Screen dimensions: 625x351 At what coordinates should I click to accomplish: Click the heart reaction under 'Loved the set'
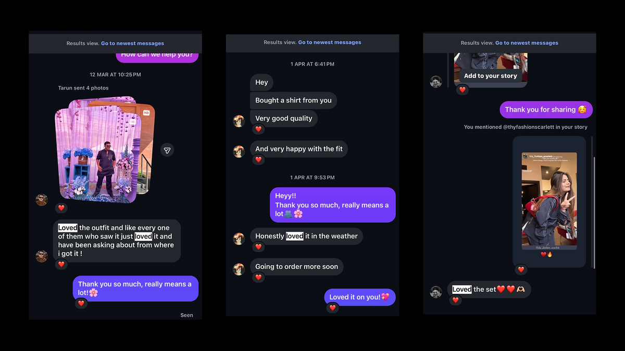pos(456,300)
